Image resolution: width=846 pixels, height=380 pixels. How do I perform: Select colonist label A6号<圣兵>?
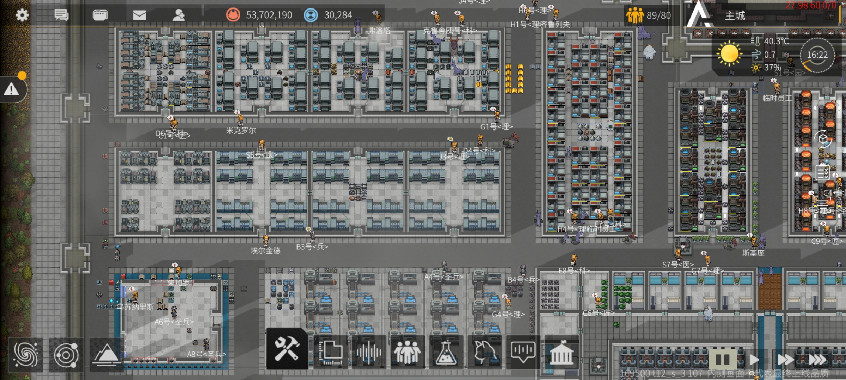pos(174,322)
